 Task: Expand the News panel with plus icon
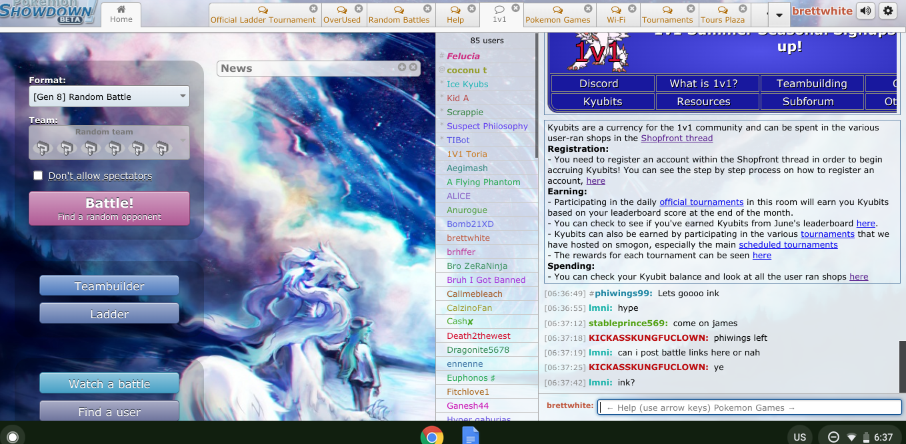[402, 67]
